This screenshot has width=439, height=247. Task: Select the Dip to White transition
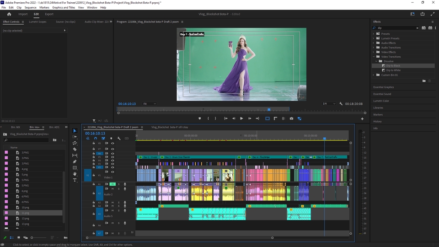pyautogui.click(x=393, y=70)
